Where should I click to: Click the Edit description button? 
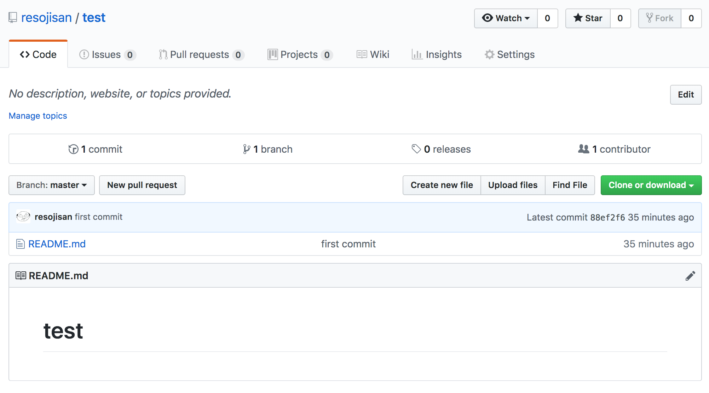686,95
